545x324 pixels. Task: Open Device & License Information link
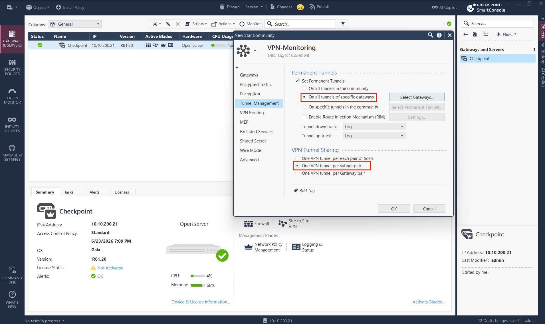coord(201,302)
